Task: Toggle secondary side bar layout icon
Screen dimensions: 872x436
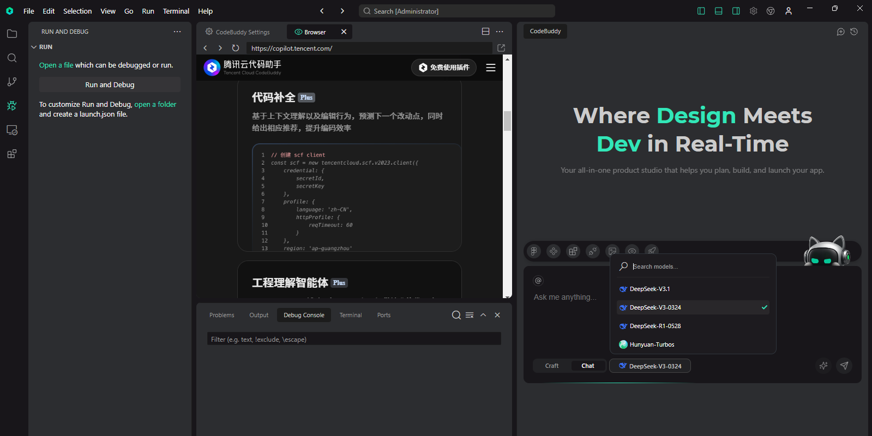Action: pyautogui.click(x=736, y=11)
